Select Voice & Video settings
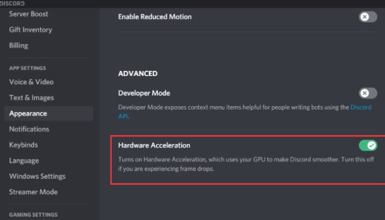 [x=31, y=82]
